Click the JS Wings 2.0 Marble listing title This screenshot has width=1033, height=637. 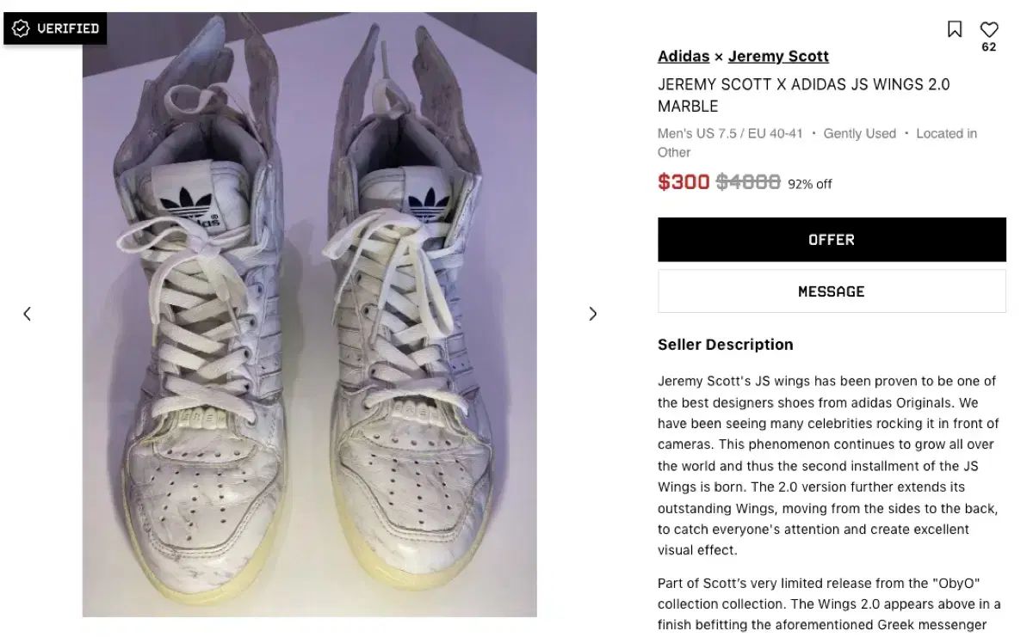click(804, 95)
